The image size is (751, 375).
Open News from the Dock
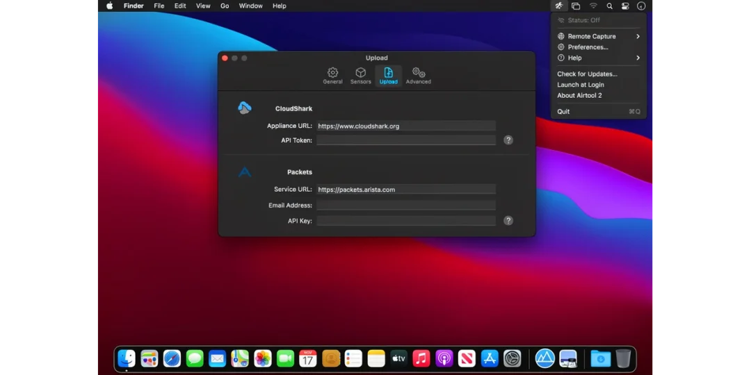[467, 358]
